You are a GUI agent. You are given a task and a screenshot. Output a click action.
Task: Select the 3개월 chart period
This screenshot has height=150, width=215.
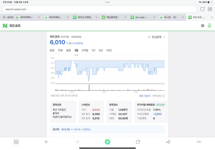[x=85, y=50]
